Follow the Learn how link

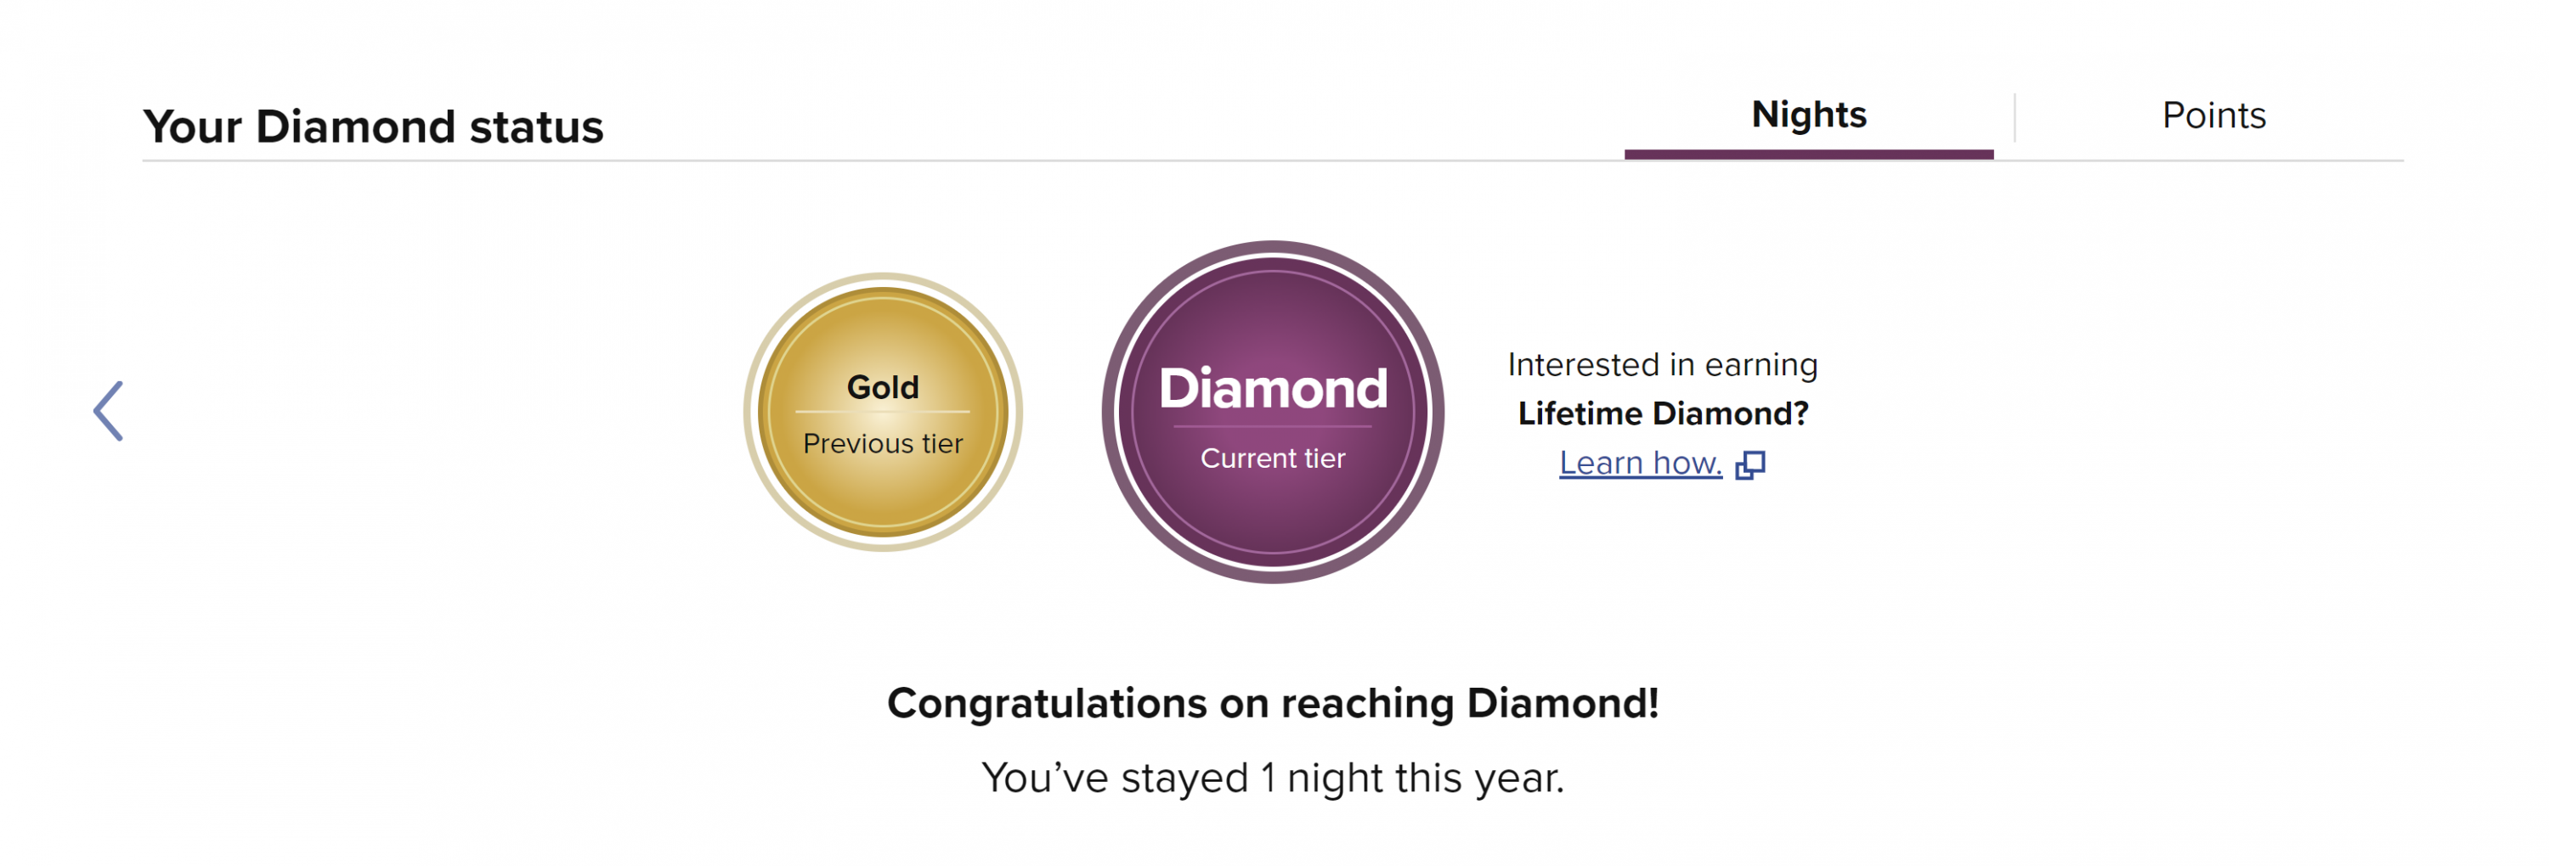pos(1641,463)
